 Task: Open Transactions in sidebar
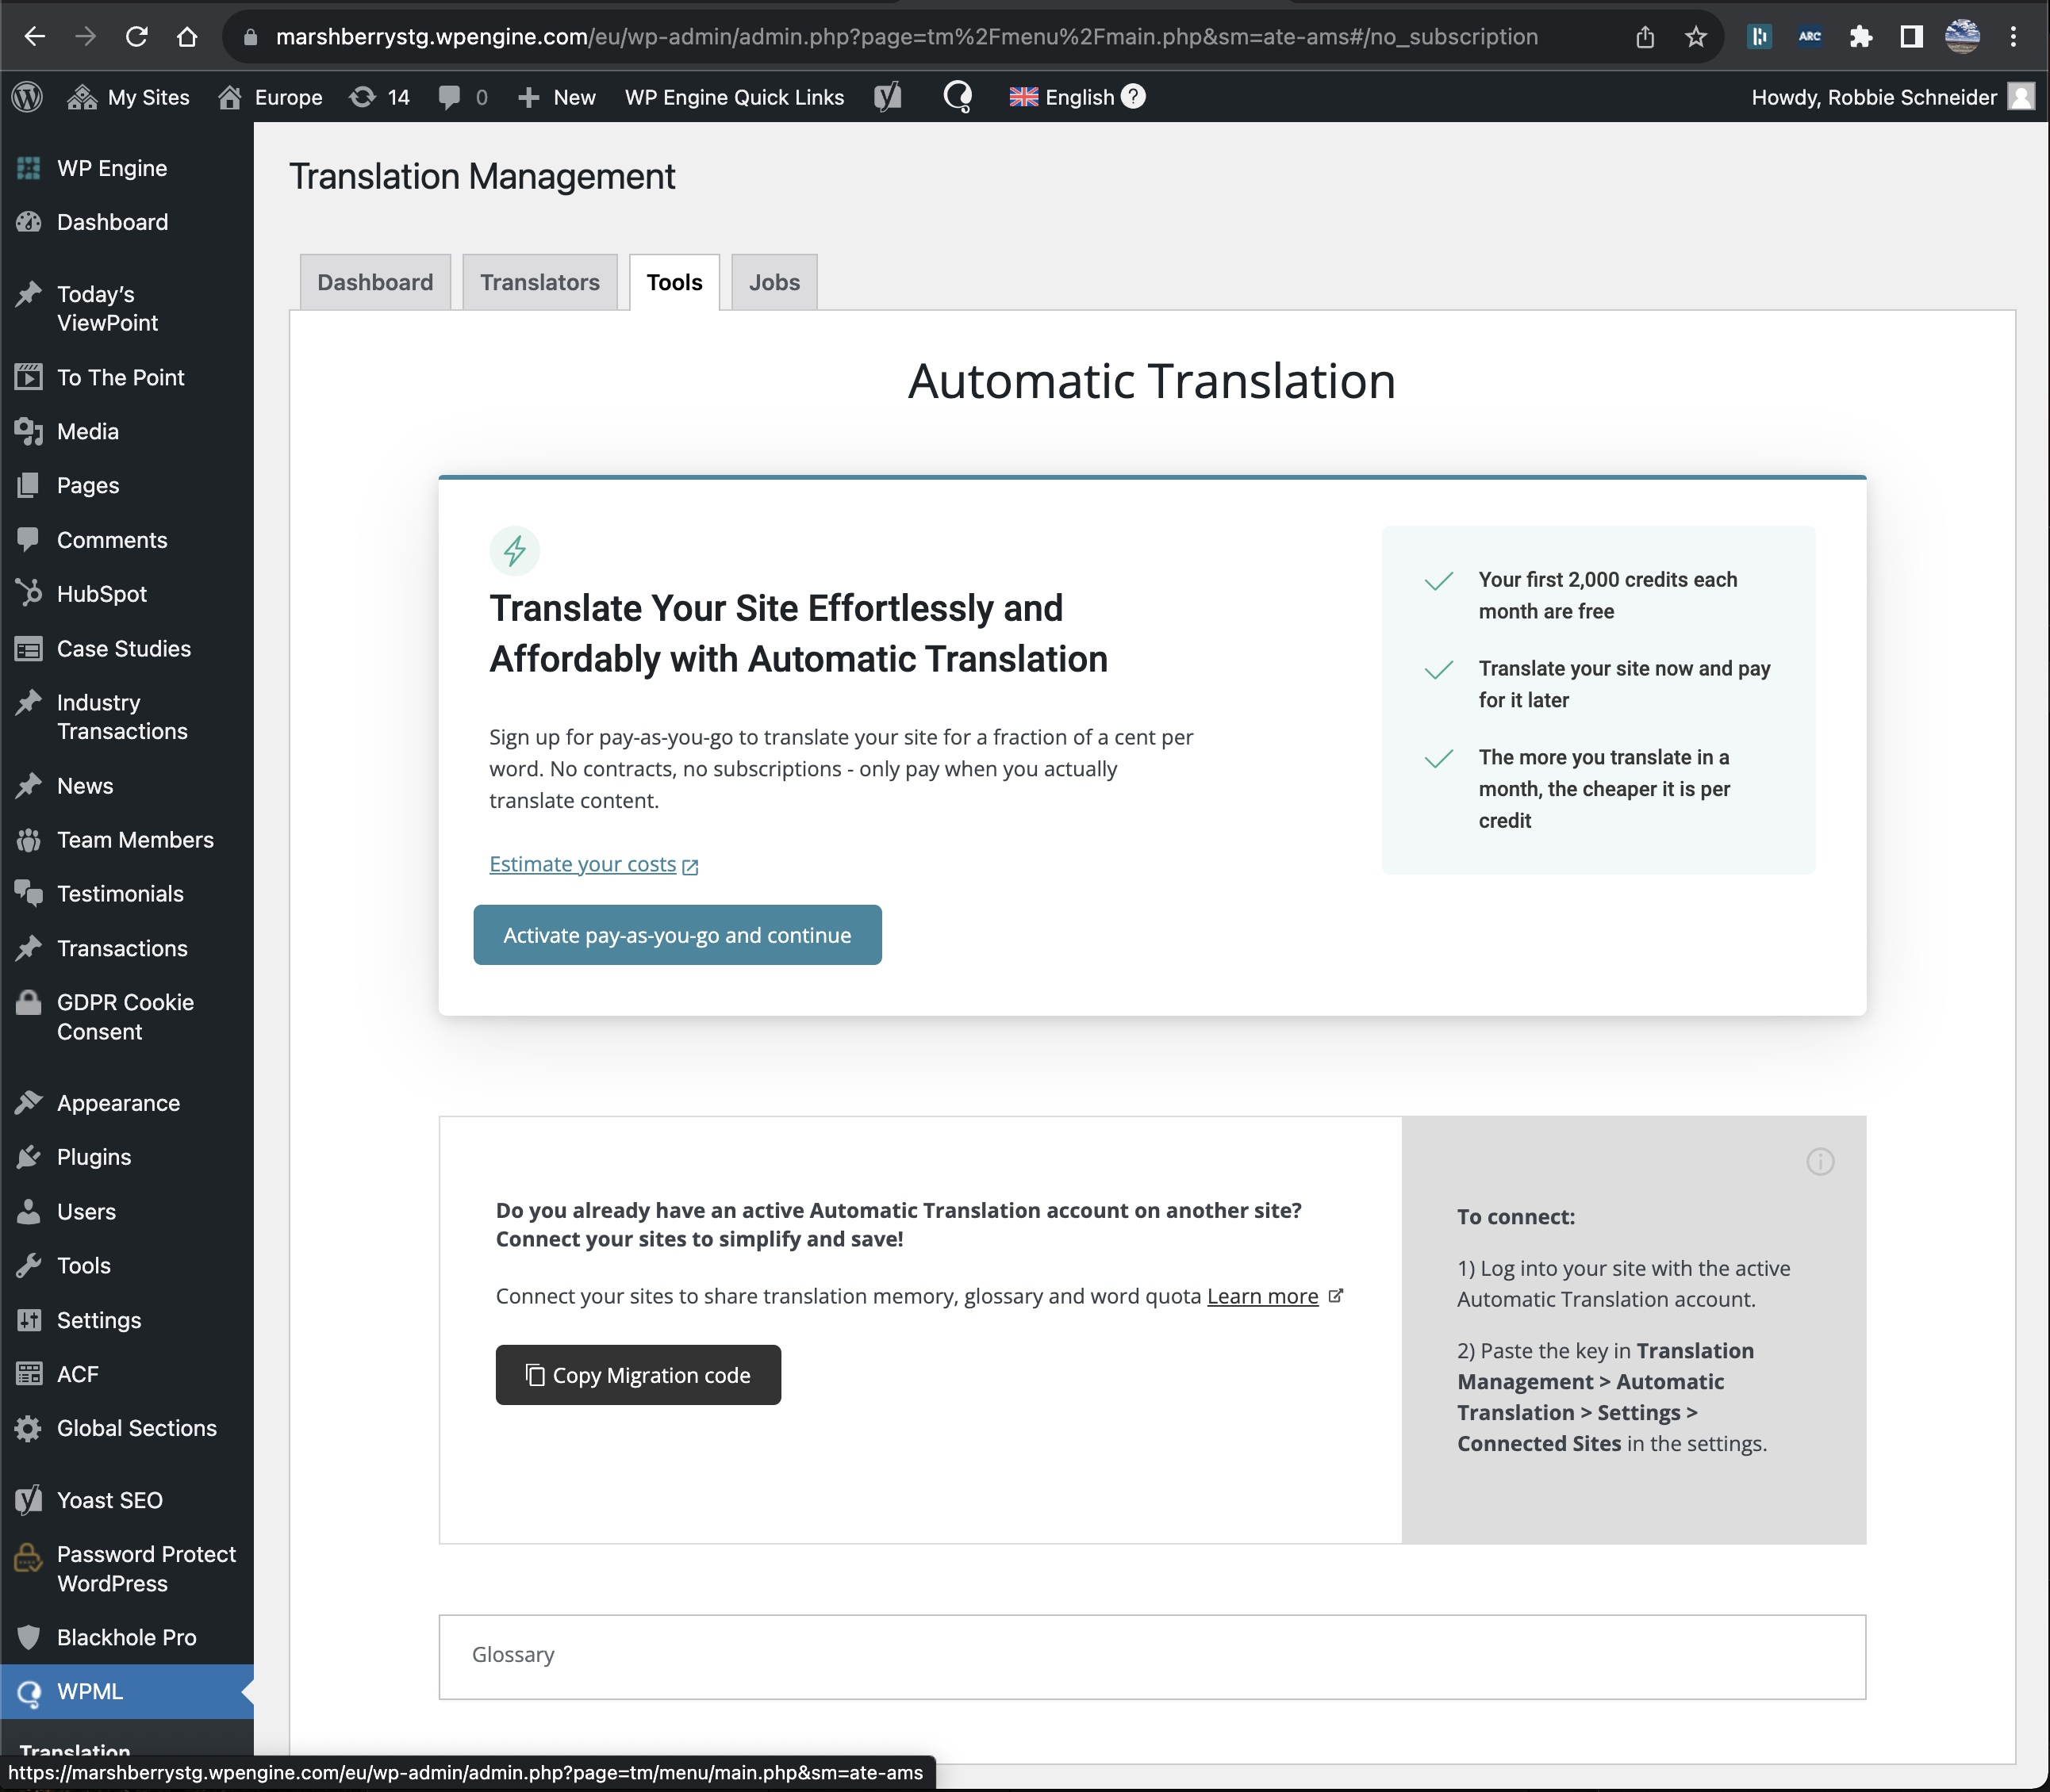[x=127, y=948]
